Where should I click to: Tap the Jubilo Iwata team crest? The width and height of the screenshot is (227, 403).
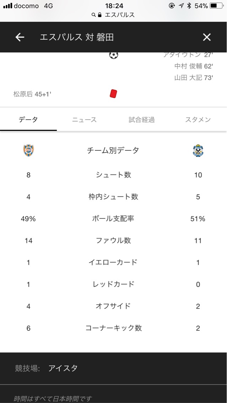pyautogui.click(x=198, y=150)
